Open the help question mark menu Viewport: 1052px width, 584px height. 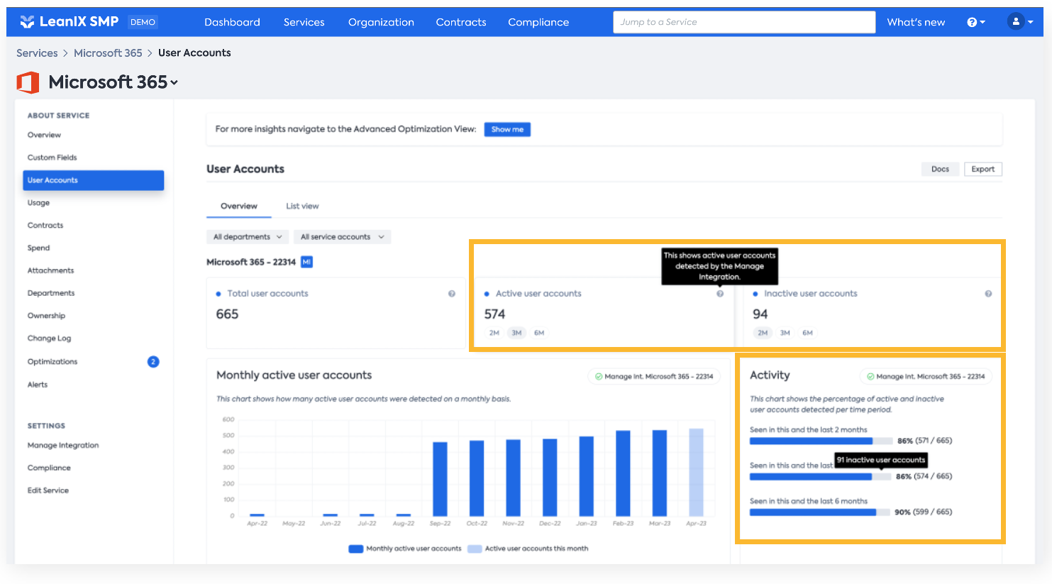tap(976, 22)
